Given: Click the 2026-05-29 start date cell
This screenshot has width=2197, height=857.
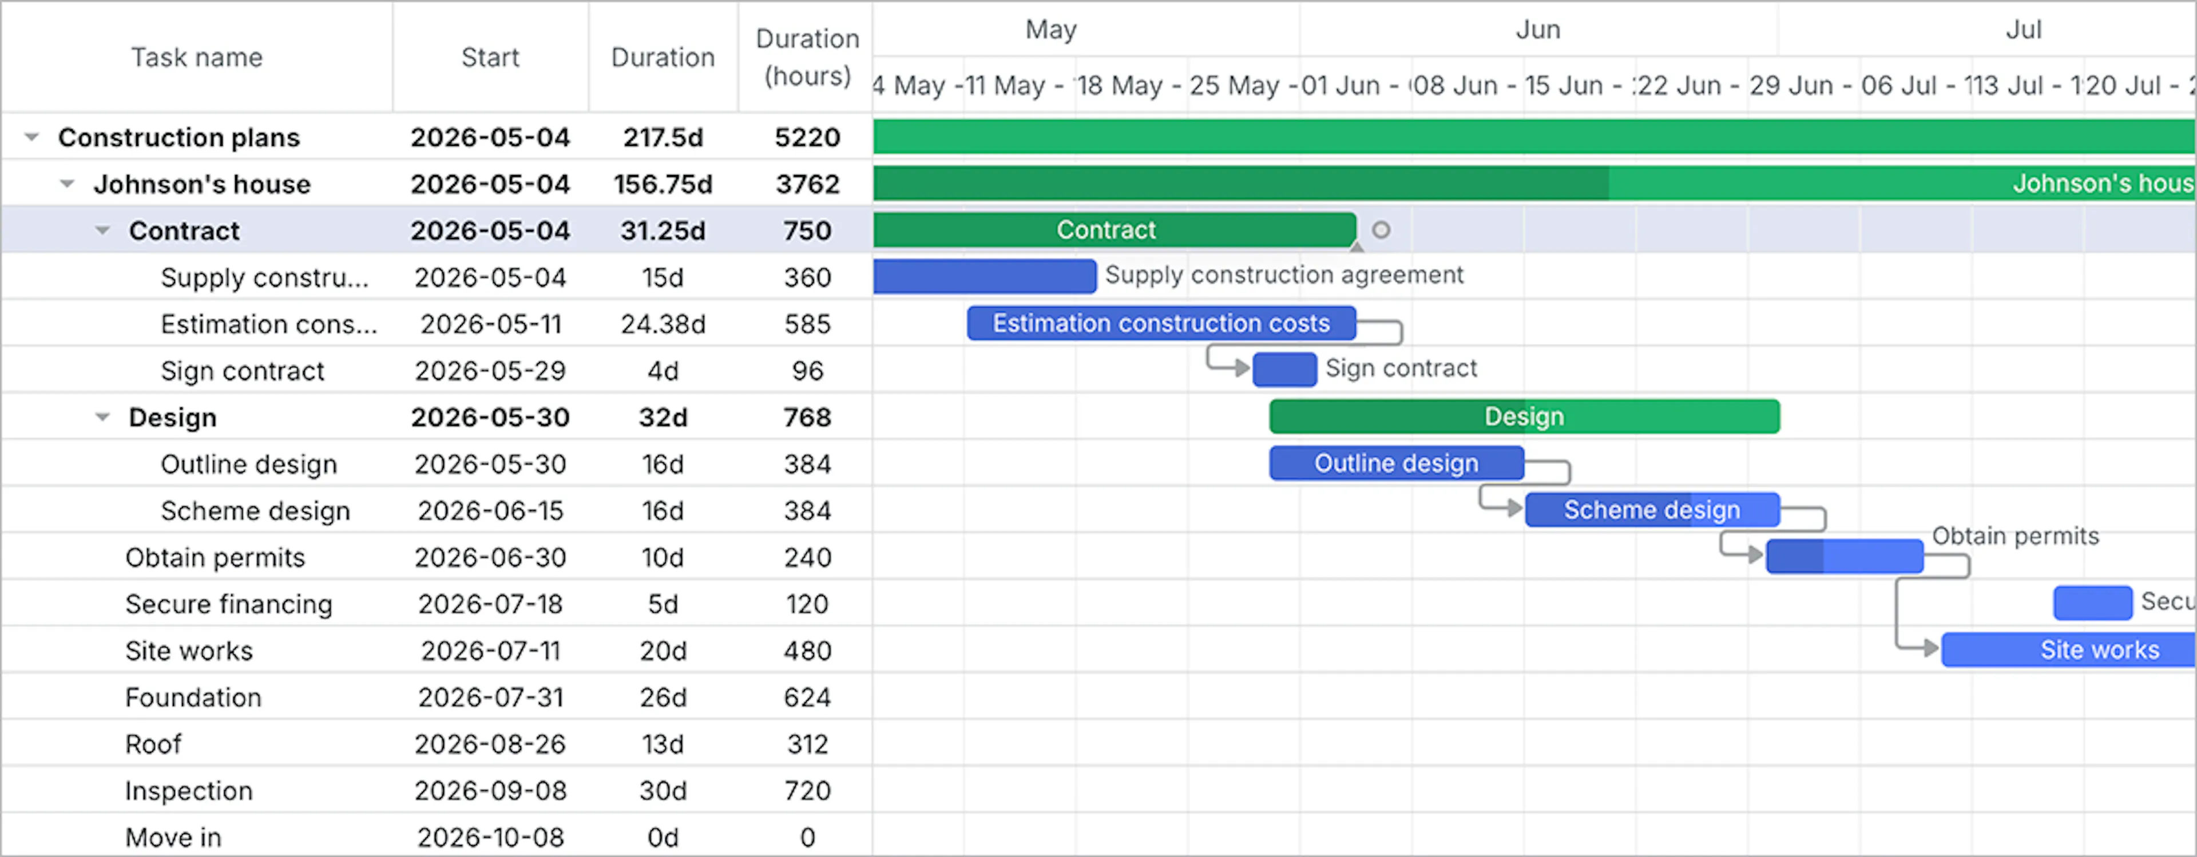Looking at the screenshot, I should tap(490, 370).
